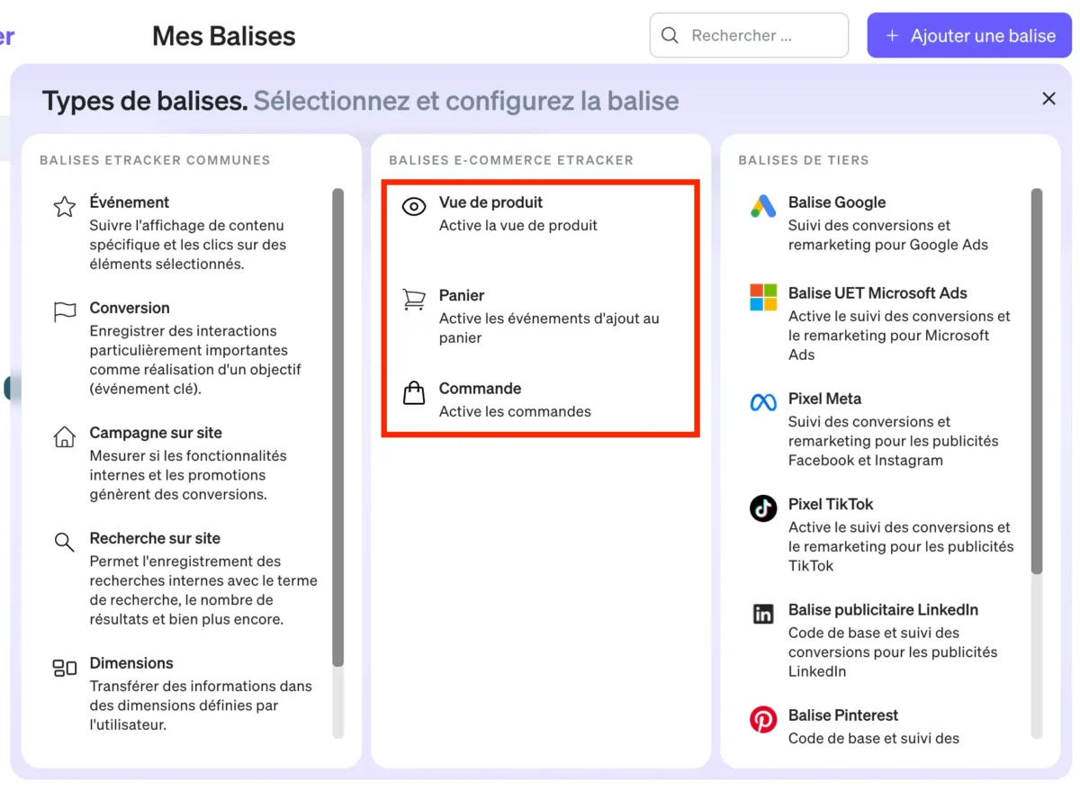Click the Microsoft logo for UET balise

coord(763,297)
